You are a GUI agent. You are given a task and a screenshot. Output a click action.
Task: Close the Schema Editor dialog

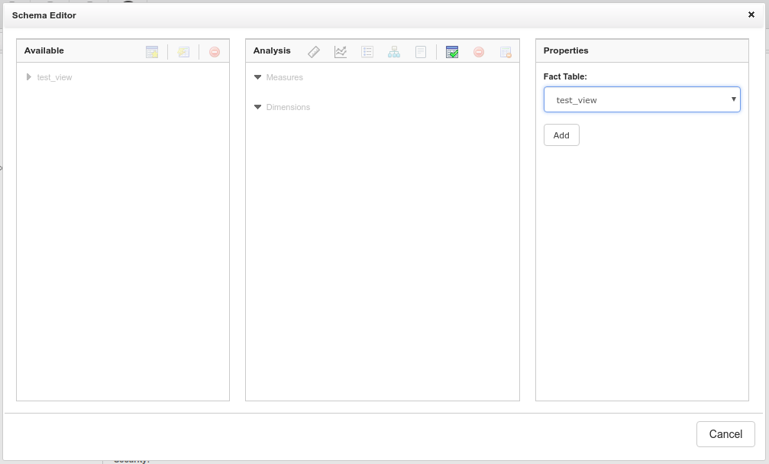click(x=751, y=15)
